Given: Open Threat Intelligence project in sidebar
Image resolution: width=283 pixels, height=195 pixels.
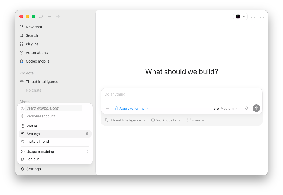Looking at the screenshot, I should click(x=39, y=82).
